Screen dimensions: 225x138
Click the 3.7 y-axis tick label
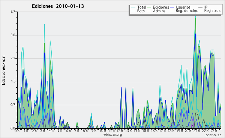click(x=13, y=12)
